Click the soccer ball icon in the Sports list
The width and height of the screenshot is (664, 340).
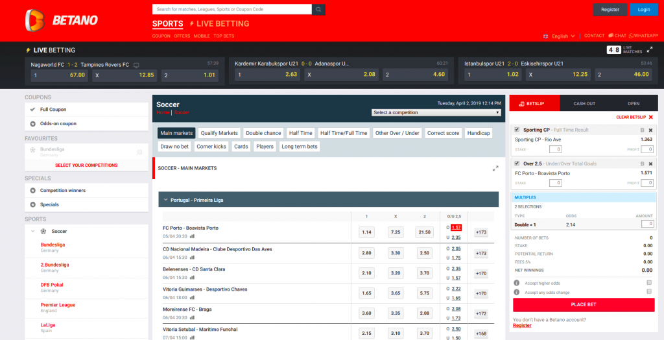point(43,232)
